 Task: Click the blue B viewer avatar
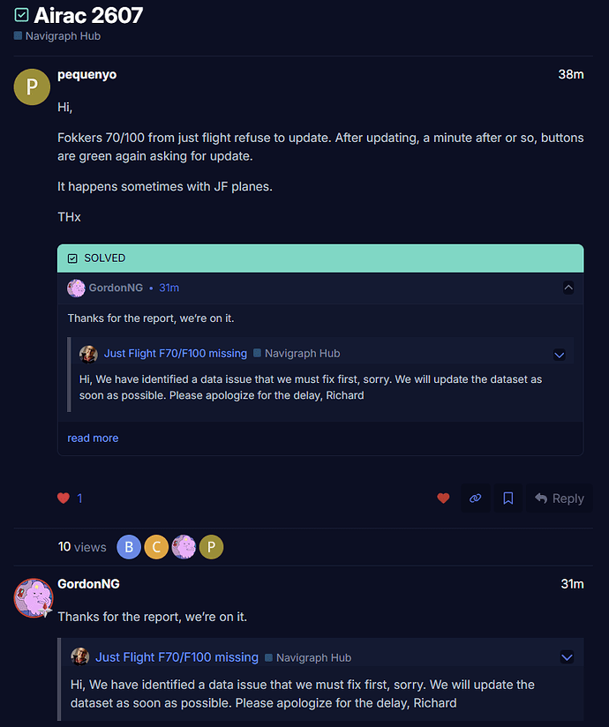tap(129, 547)
